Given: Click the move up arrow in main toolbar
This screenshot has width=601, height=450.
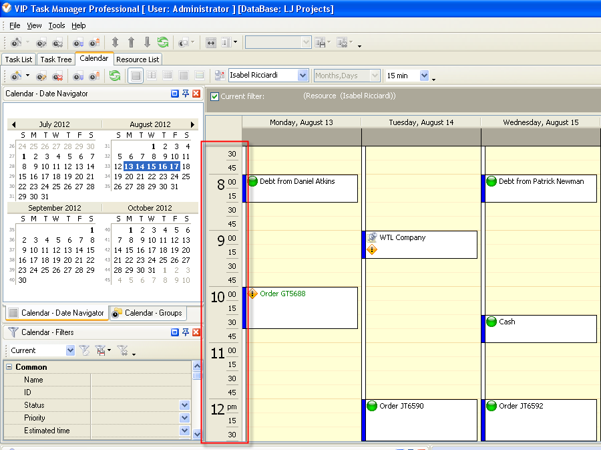Looking at the screenshot, I should (132, 42).
